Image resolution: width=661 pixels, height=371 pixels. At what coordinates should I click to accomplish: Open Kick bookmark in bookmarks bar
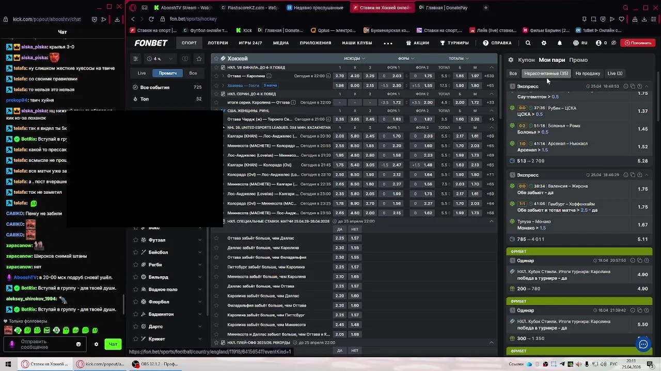[x=244, y=30]
